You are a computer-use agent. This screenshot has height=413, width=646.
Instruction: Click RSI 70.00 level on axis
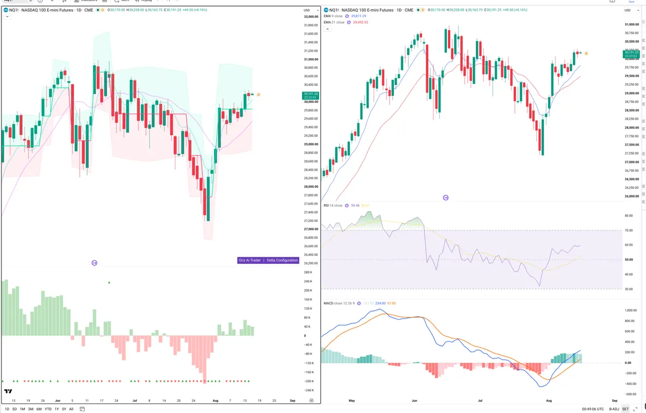pos(629,230)
